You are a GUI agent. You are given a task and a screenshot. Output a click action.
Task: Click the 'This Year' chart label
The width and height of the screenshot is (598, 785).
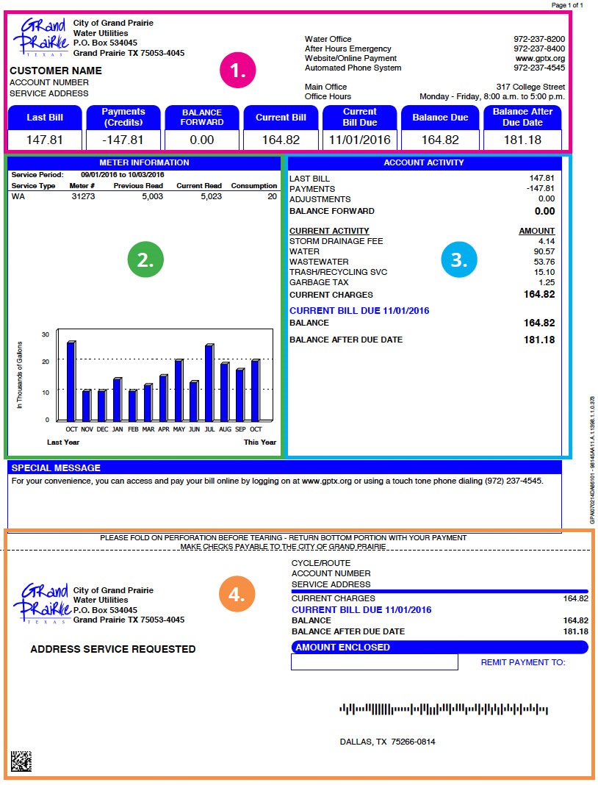tap(260, 442)
